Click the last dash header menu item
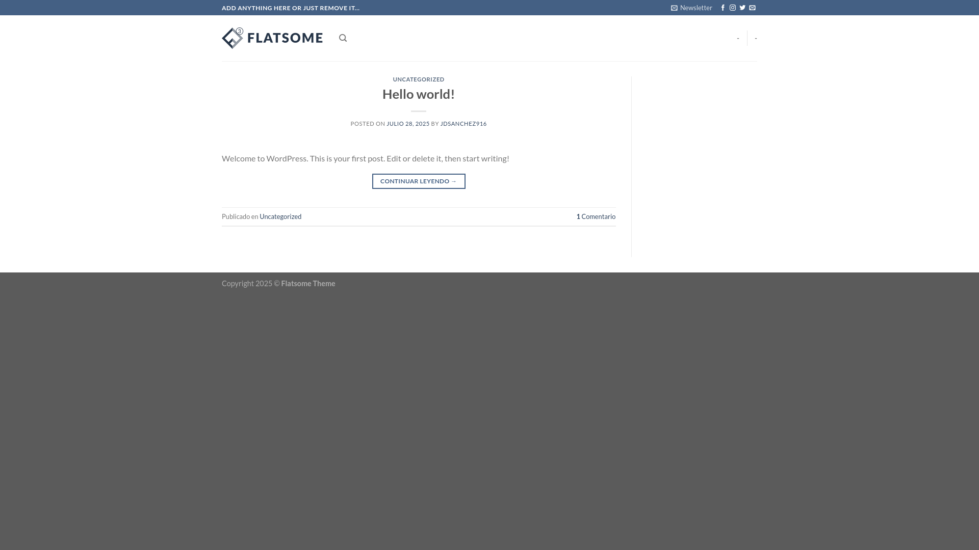This screenshot has width=979, height=550. click(x=756, y=38)
